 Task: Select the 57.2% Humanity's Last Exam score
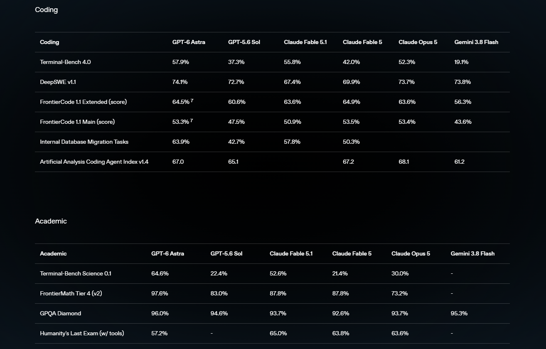(x=160, y=333)
